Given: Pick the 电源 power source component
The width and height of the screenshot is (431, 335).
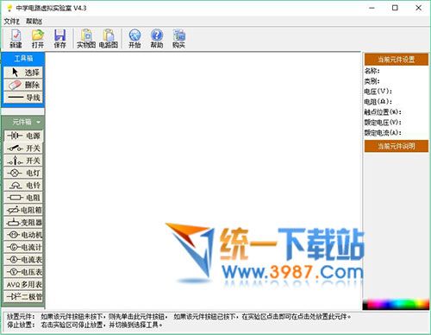Looking at the screenshot, I should [x=23, y=136].
